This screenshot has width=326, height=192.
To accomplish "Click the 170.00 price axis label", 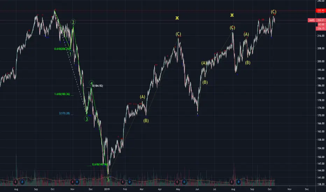I will click(x=321, y=115).
